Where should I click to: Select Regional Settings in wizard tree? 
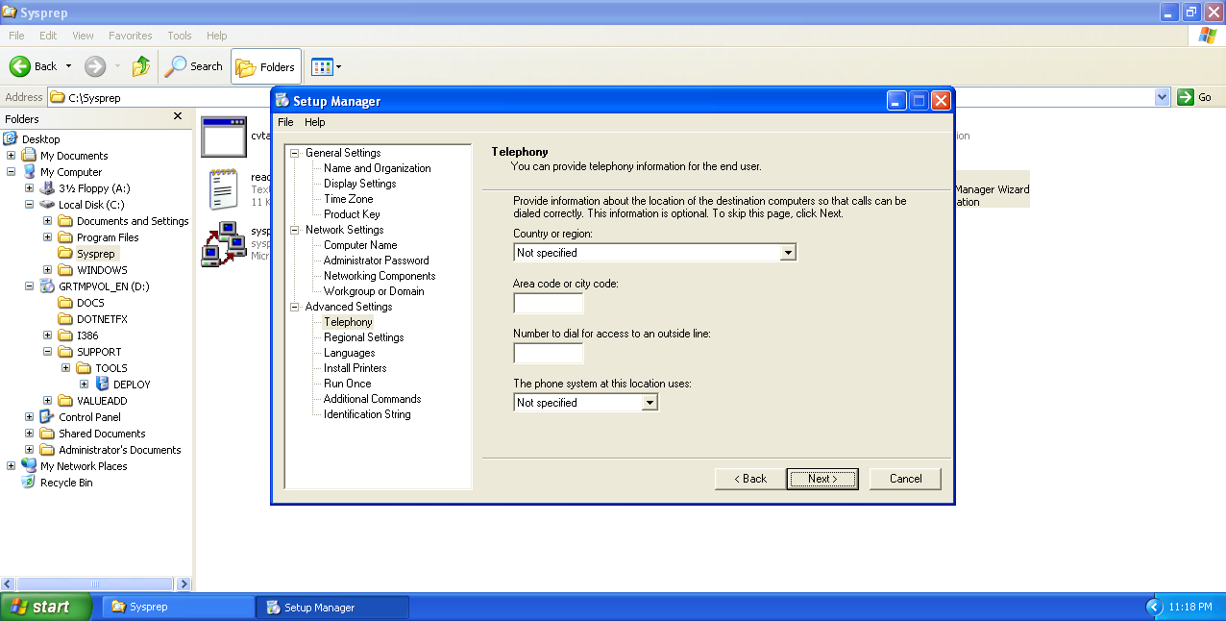pyautogui.click(x=363, y=337)
